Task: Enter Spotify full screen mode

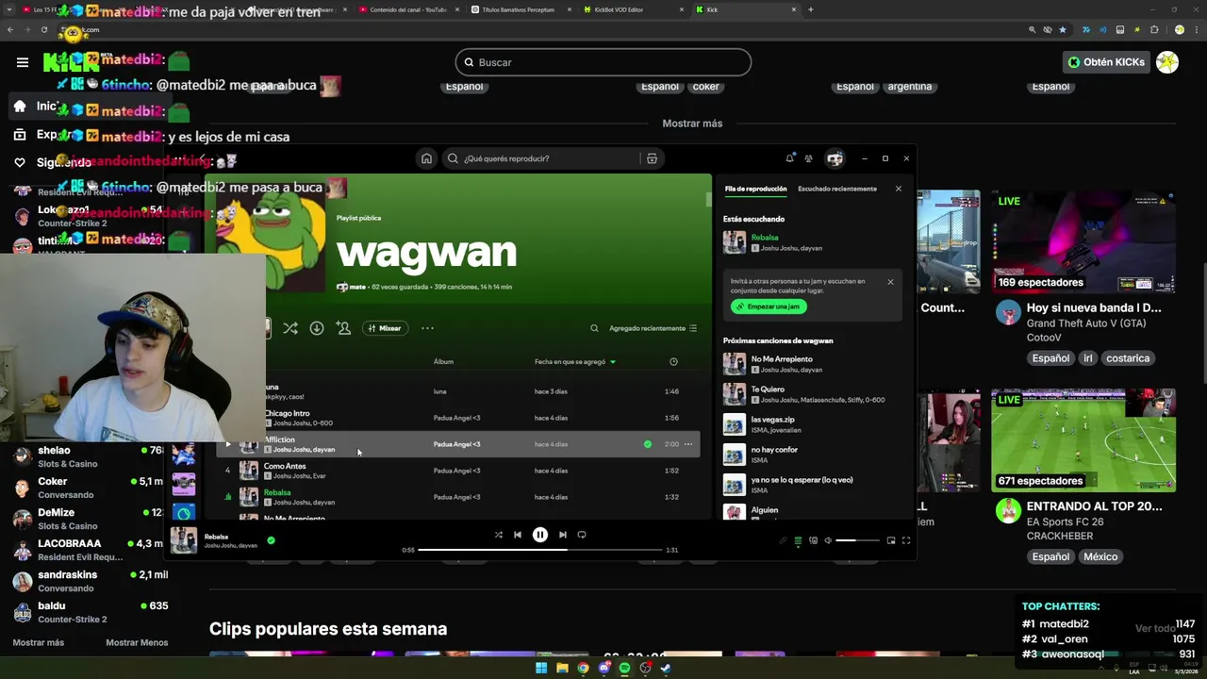Action: pos(906,540)
